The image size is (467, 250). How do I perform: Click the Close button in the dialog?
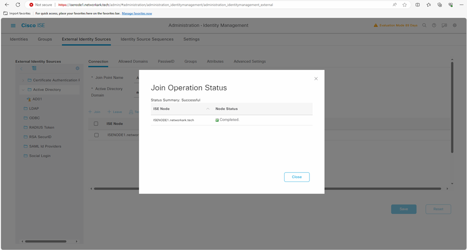tap(296, 177)
